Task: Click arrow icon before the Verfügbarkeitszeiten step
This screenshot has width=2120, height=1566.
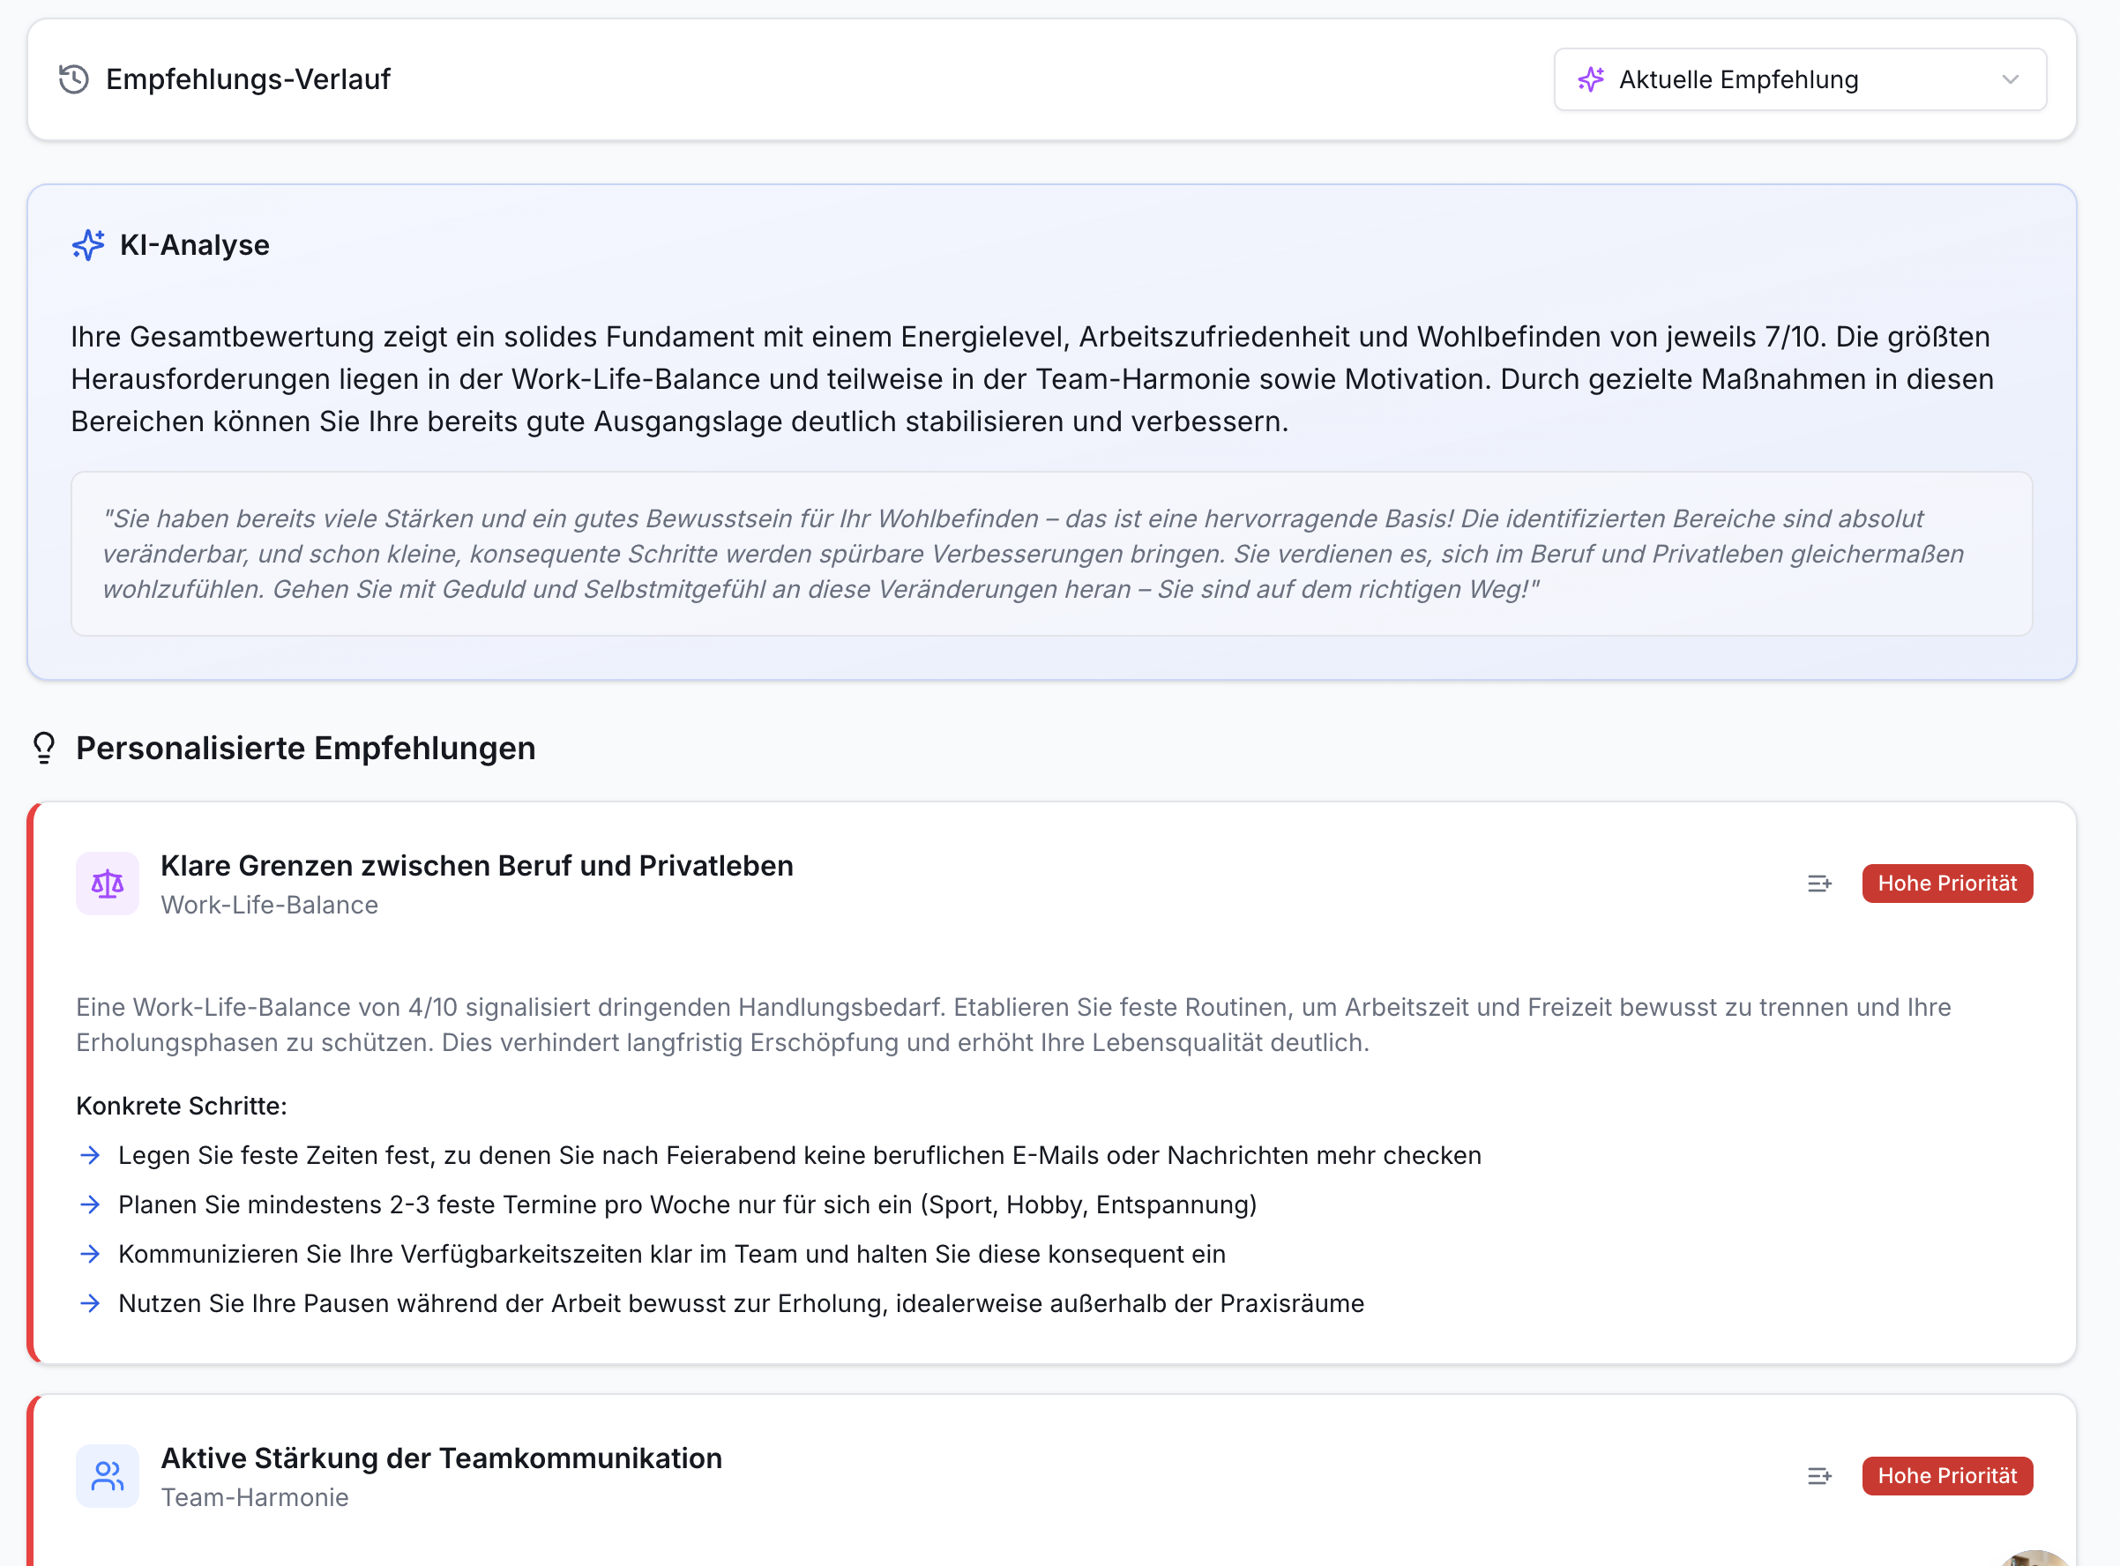Action: click(90, 1254)
